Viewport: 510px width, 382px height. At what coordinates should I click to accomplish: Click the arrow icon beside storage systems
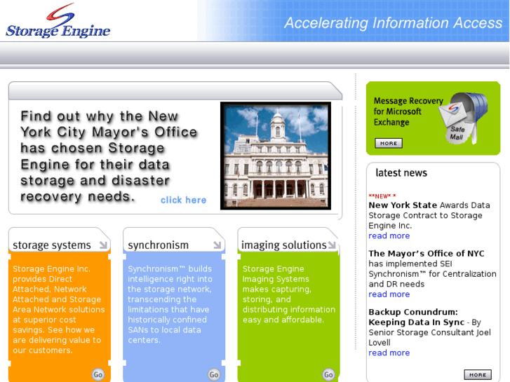103,245
